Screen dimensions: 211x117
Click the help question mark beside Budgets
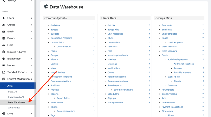pyautogui.click(x=94, y=34)
